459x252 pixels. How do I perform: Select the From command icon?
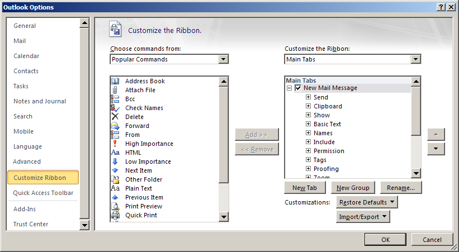pyautogui.click(x=115, y=135)
